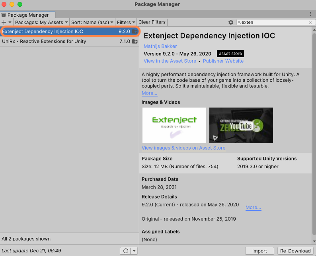Click the details panel vertical scrollbar
316x256 pixels.
point(314,134)
